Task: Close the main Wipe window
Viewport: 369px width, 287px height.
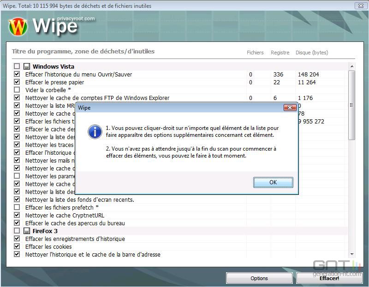Action: (x=361, y=6)
